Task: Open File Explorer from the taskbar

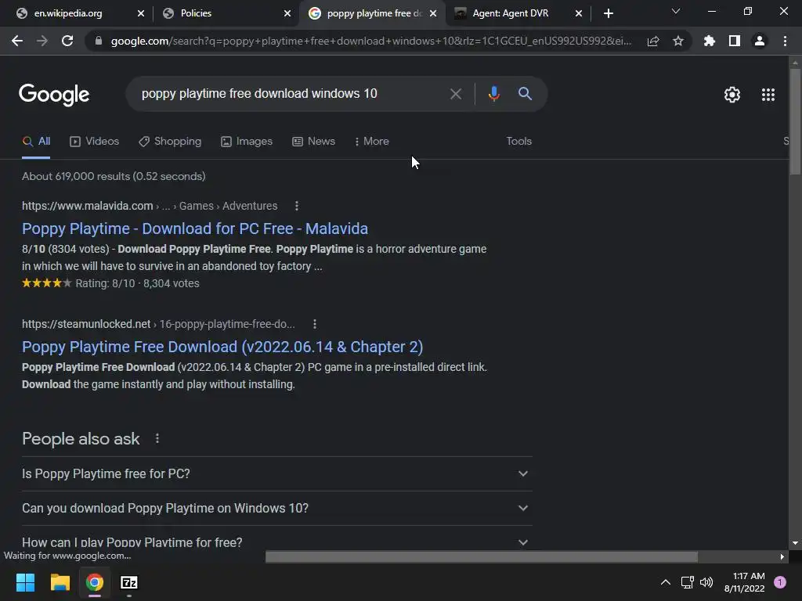Action: [60, 582]
